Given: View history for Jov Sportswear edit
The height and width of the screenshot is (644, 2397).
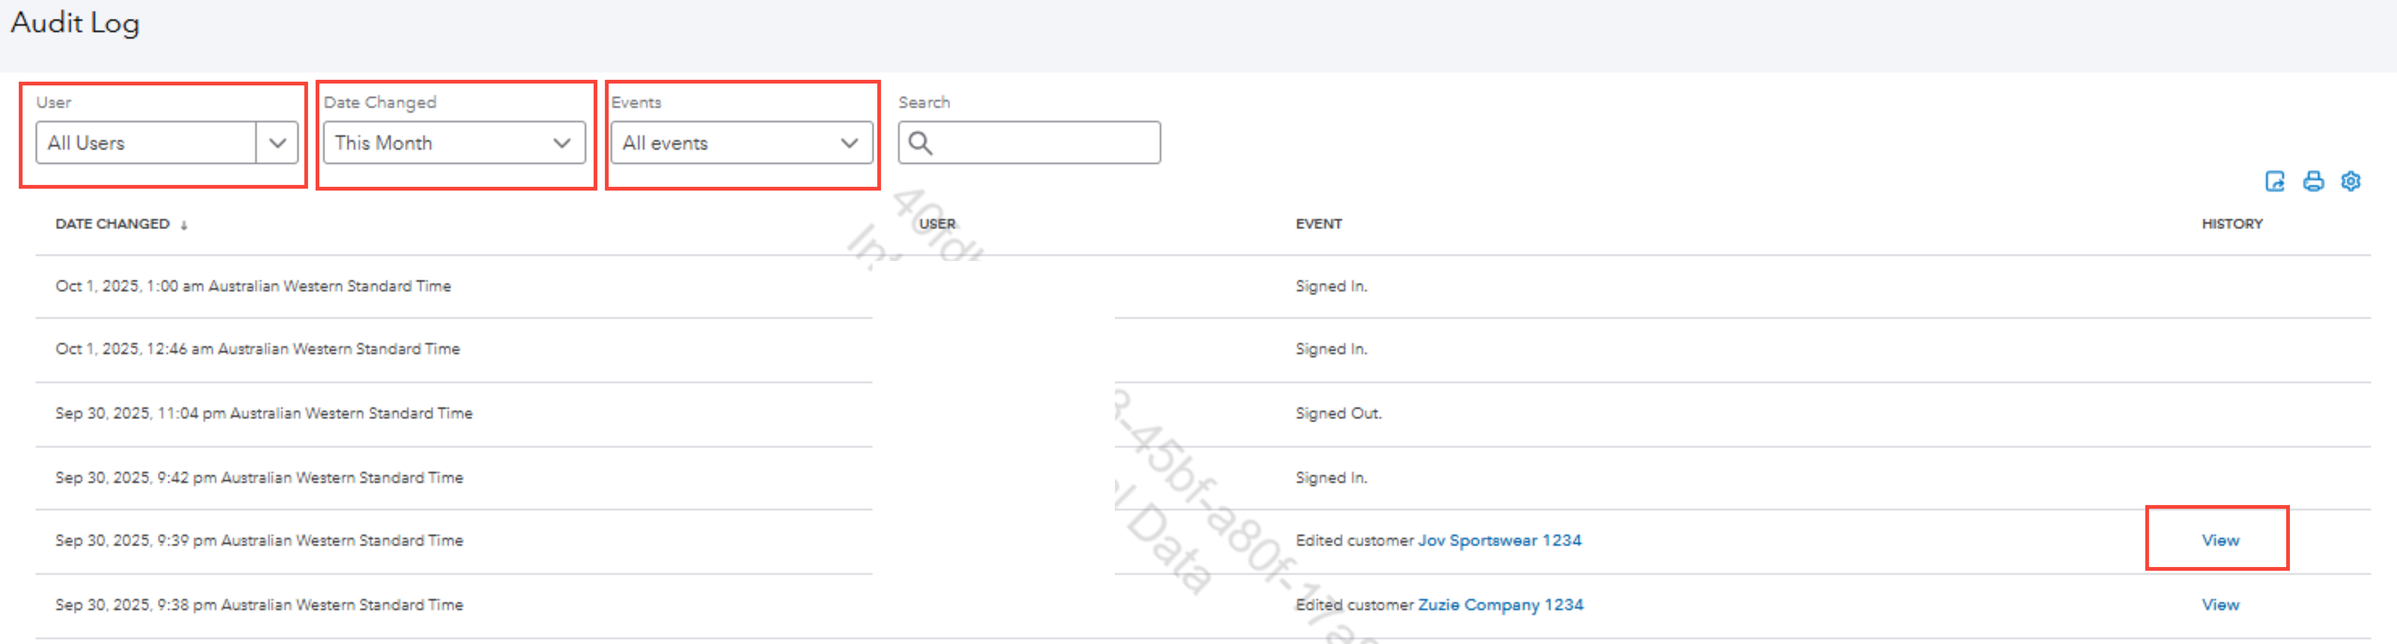Looking at the screenshot, I should pos(2219,541).
